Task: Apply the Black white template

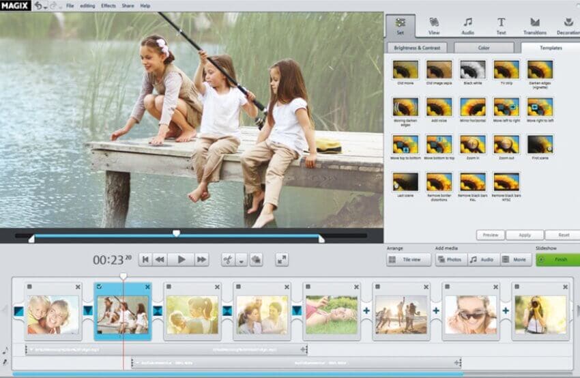Action: coord(473,70)
